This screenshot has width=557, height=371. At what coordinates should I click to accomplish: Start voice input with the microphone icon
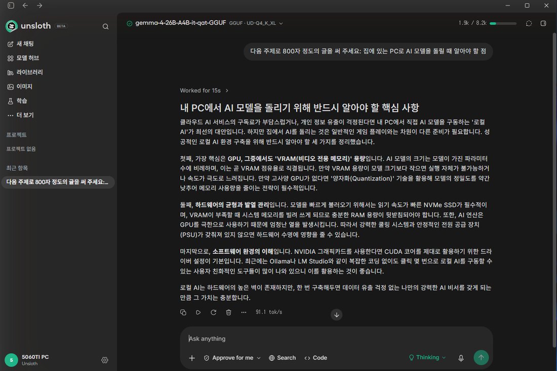click(461, 358)
